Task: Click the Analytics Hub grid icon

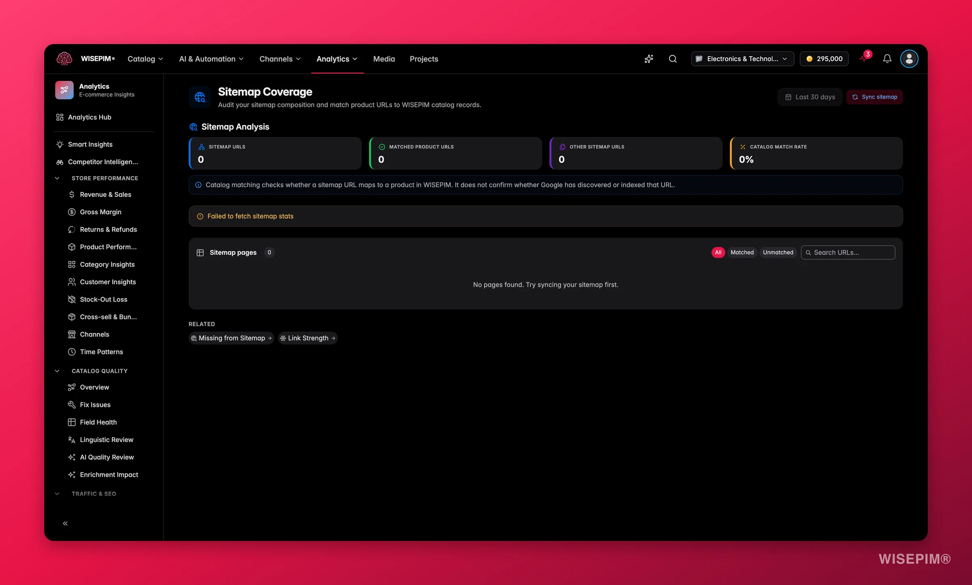Action: tap(60, 117)
